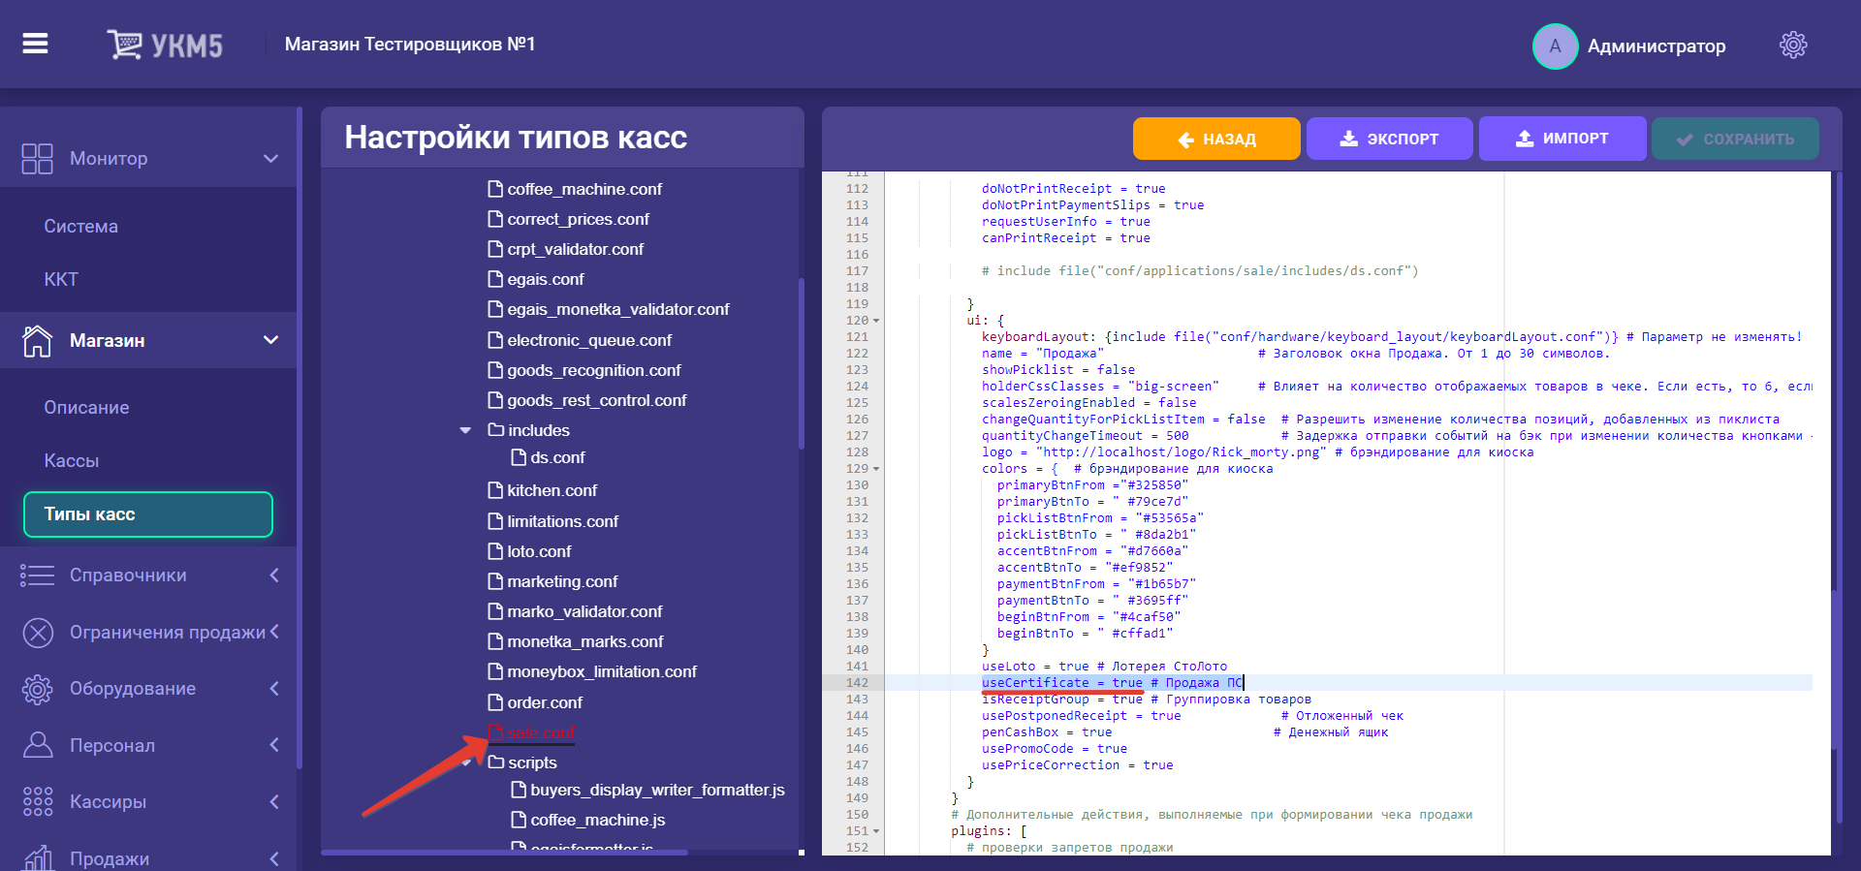Click the Справочники list icon
Image resolution: width=1861 pixels, height=871 pixels.
(37, 575)
